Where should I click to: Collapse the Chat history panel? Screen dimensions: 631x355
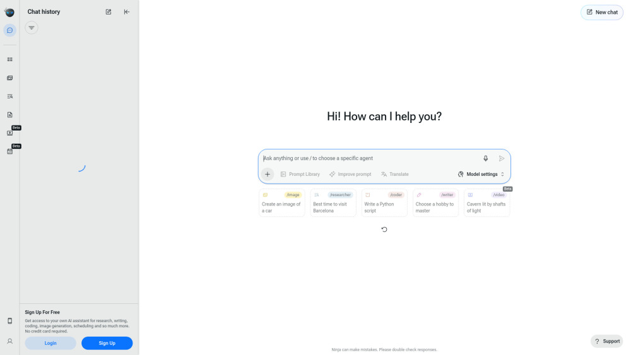[x=127, y=12]
